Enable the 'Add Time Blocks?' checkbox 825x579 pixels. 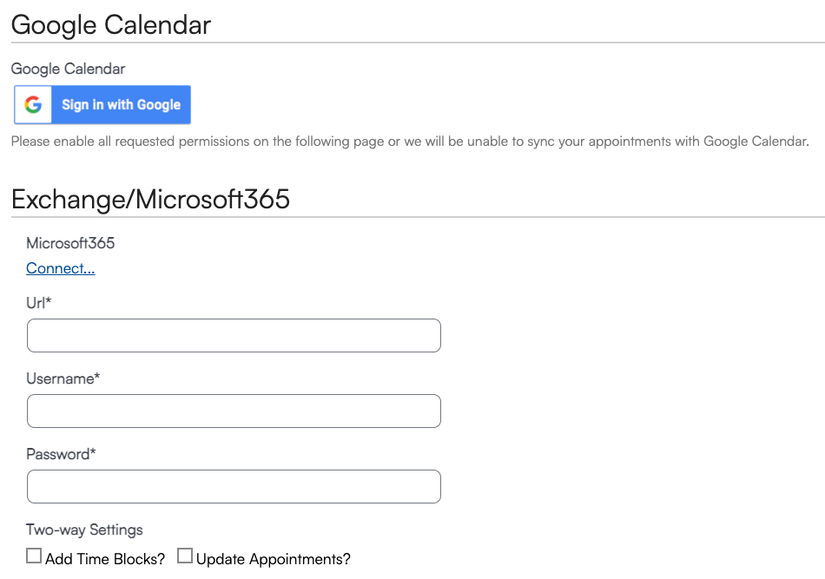pos(34,556)
